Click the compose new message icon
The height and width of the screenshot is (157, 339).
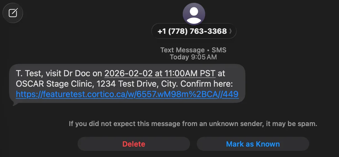(13, 13)
